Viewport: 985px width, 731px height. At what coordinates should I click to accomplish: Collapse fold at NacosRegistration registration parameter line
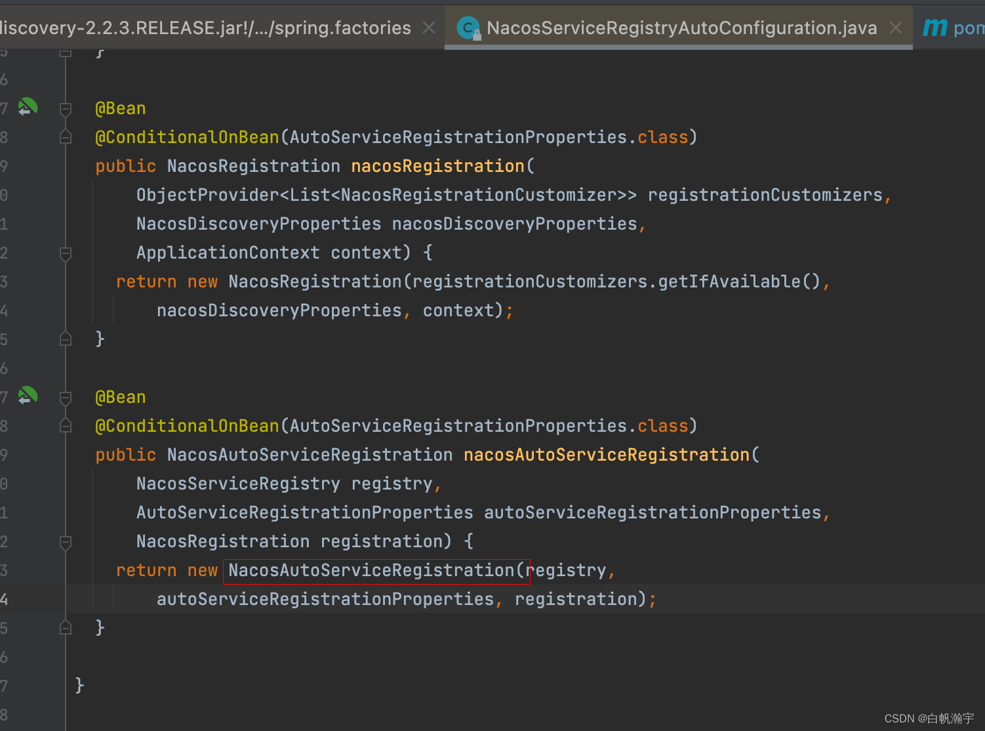pos(66,542)
